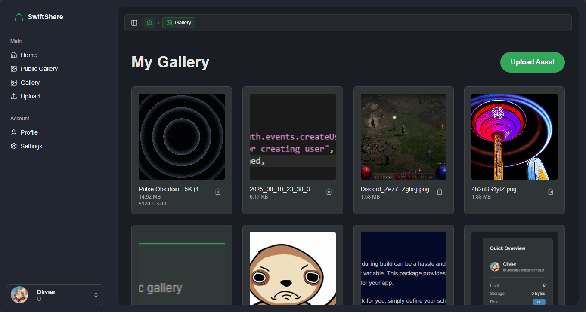
Task: Delete the 2025_08_10_23_38 asset
Action: 329,192
